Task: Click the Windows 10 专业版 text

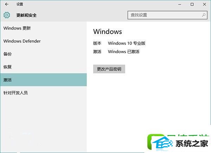Action: pos(127,43)
